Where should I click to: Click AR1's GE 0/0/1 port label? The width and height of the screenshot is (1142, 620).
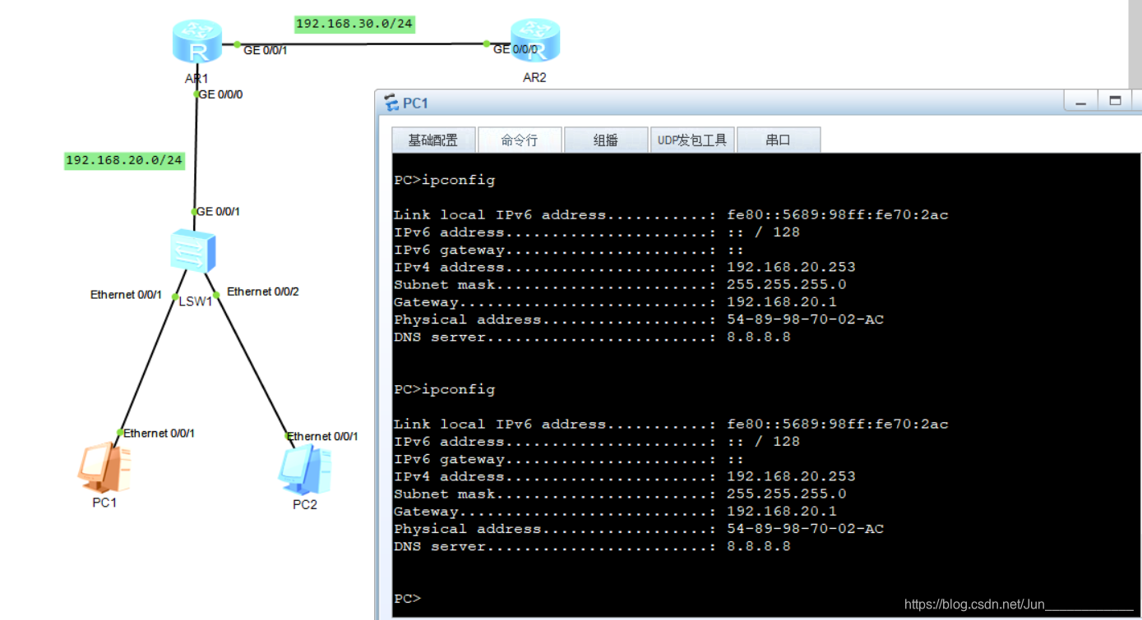[x=266, y=50]
